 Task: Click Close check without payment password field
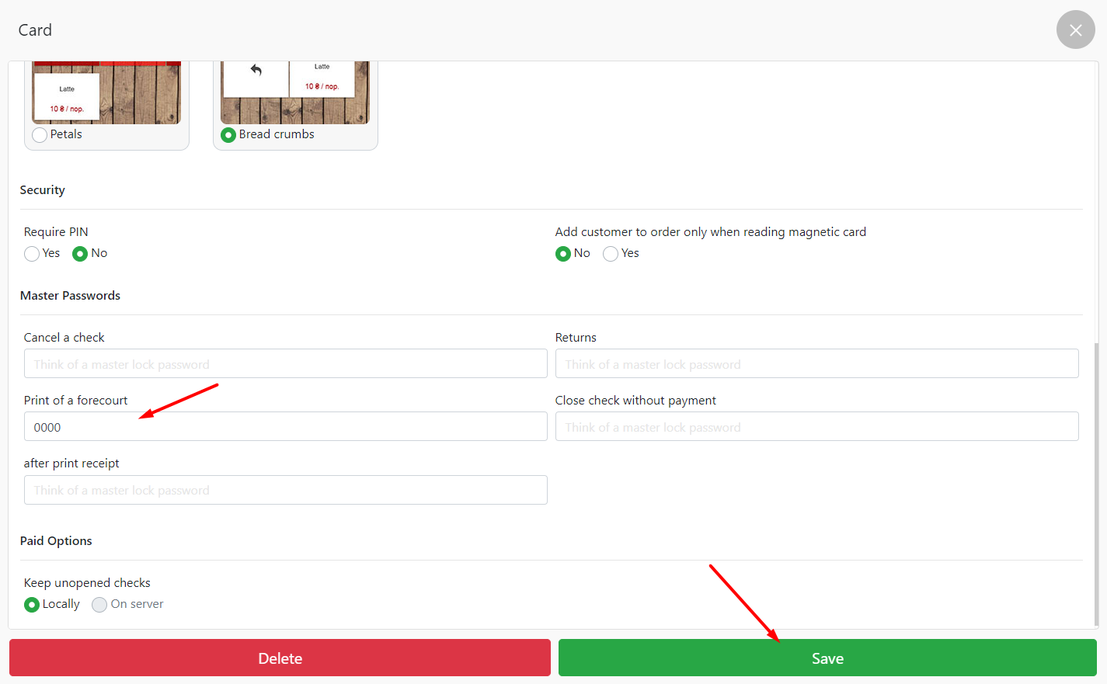click(816, 427)
